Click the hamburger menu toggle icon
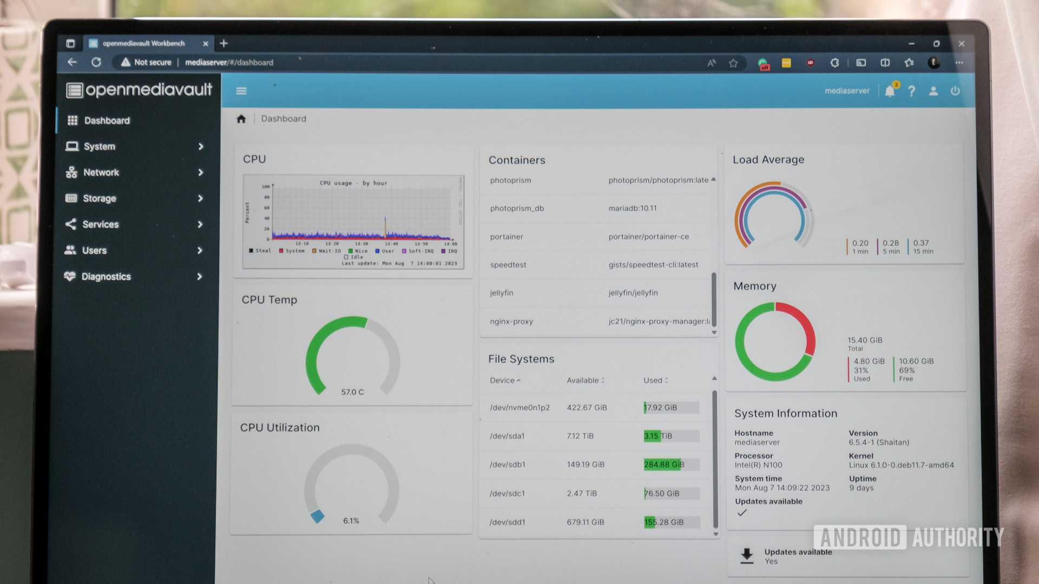This screenshot has width=1039, height=584. pos(241,91)
